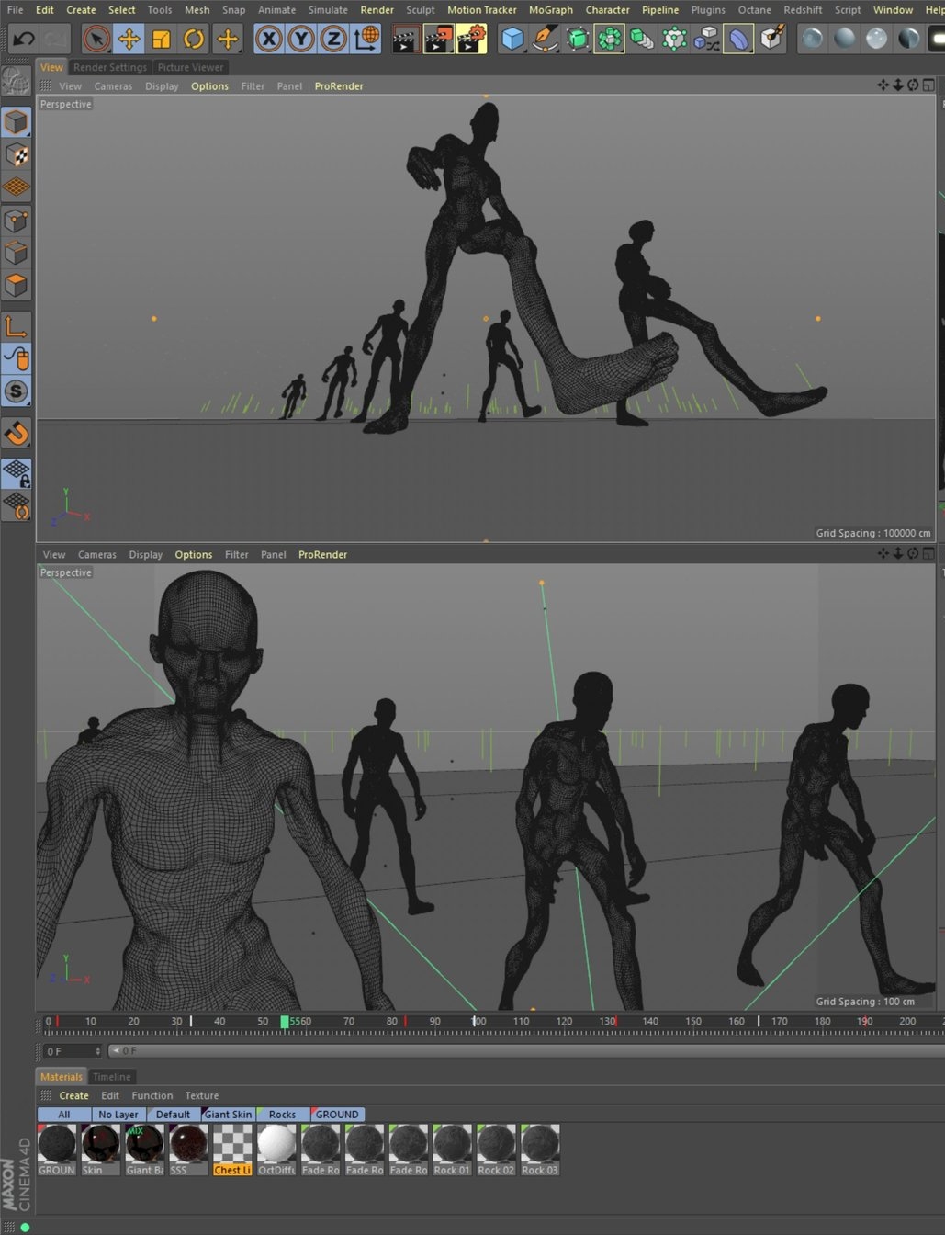Toggle Enable Axis L-shaped icon

point(16,326)
